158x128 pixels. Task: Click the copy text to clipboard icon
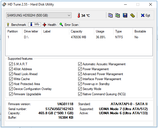pos(110,15)
